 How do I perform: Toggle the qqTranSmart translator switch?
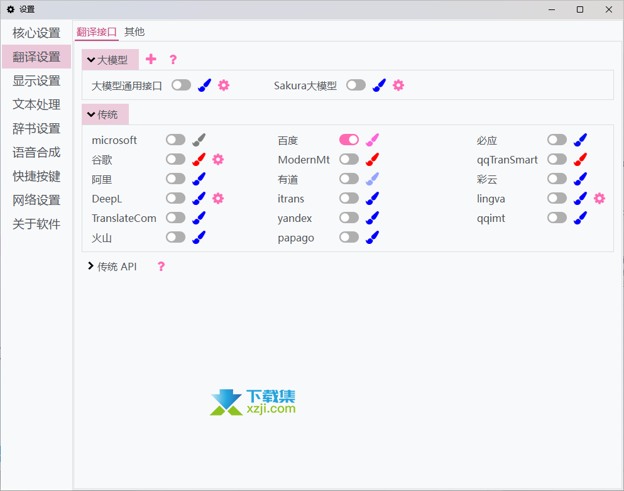click(557, 159)
